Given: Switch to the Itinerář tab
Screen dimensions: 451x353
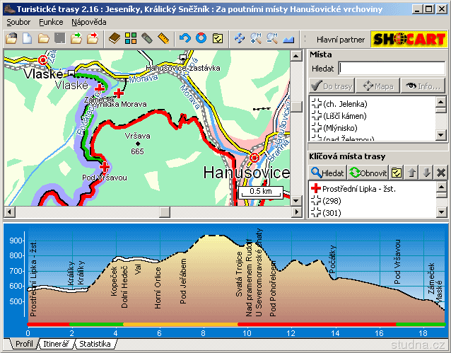Looking at the screenshot, I should tap(56, 344).
